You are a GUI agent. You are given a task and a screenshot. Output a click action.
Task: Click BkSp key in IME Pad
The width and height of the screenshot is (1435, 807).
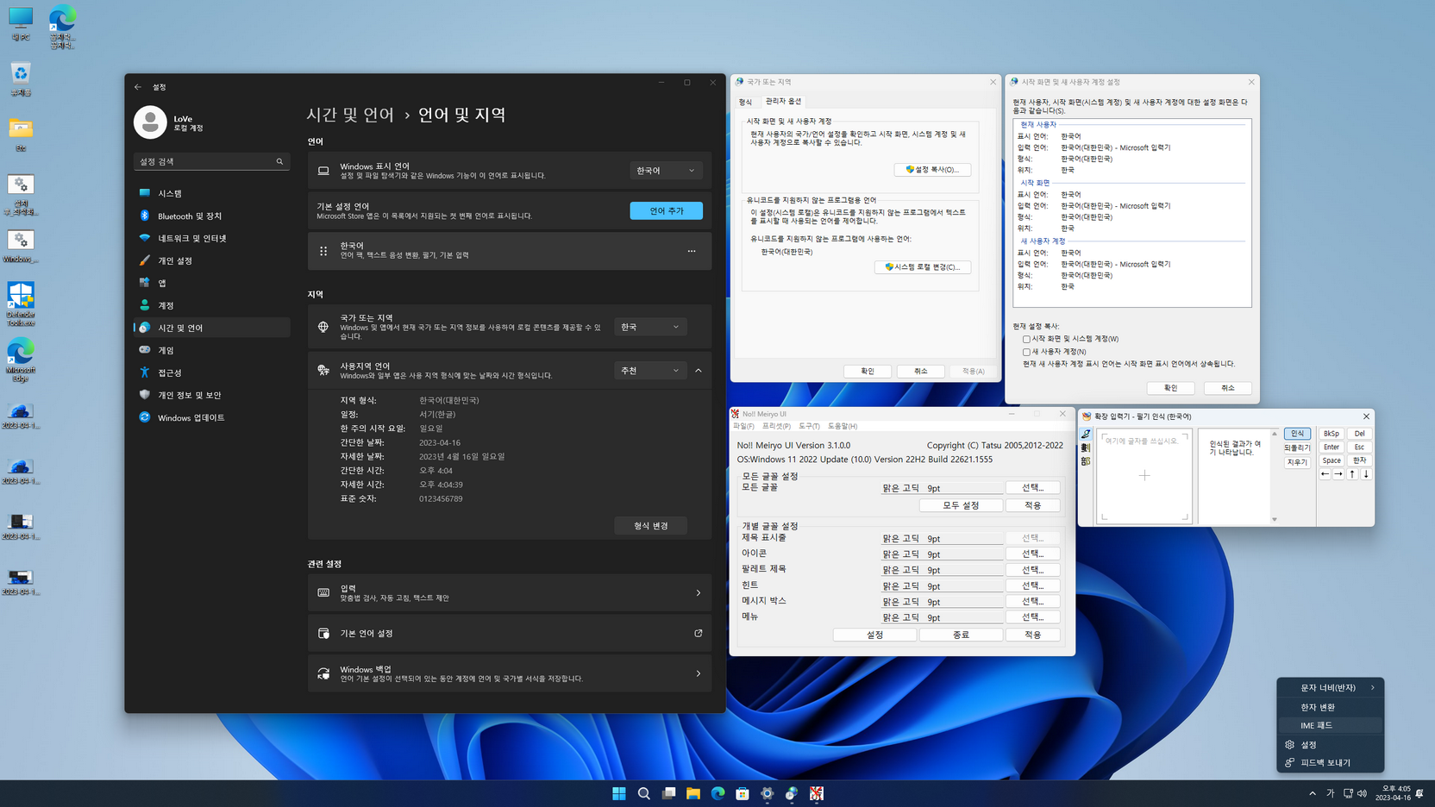point(1332,434)
